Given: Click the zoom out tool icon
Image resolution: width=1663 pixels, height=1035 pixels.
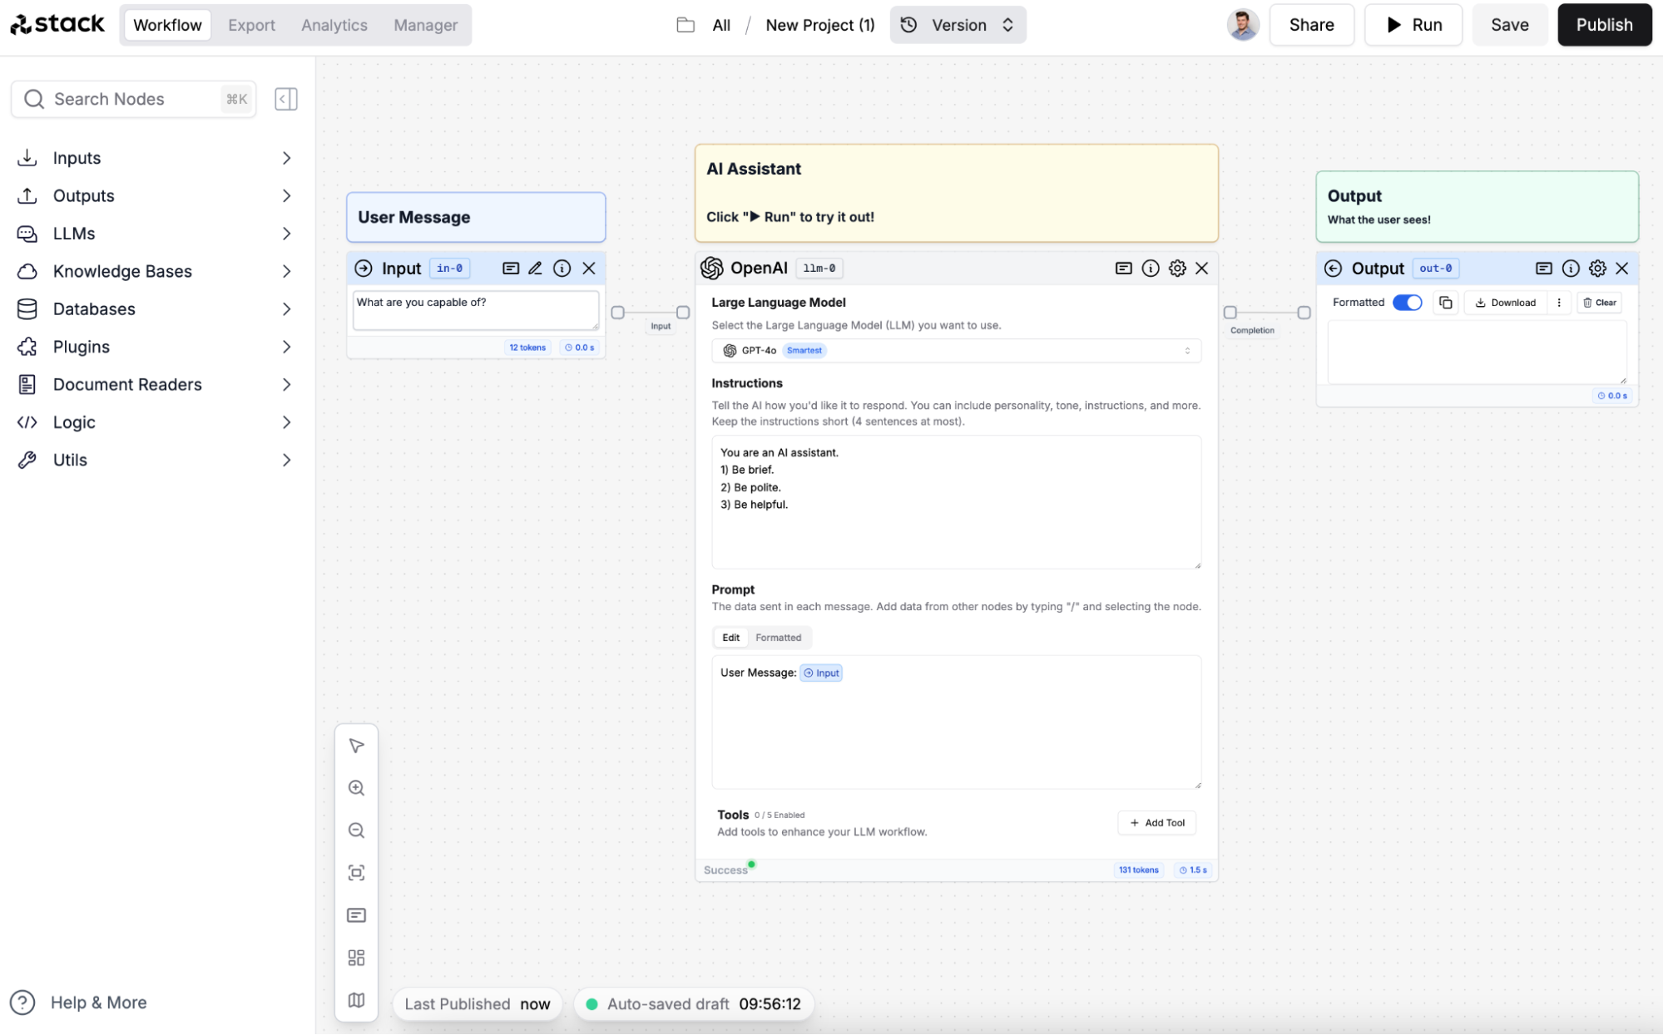Looking at the screenshot, I should pos(355,830).
